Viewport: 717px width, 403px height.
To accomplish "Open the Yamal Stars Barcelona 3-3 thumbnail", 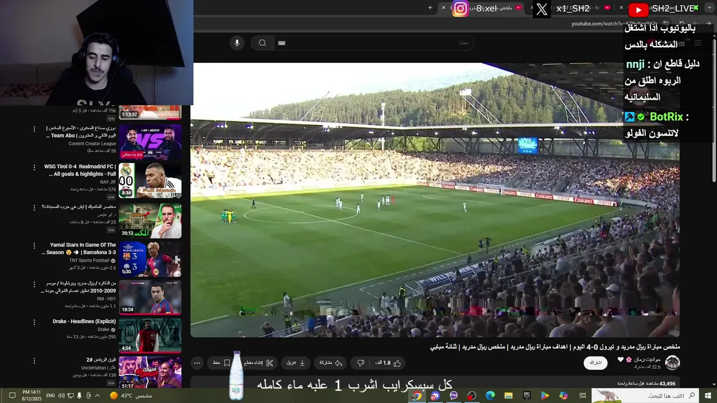I will click(150, 259).
